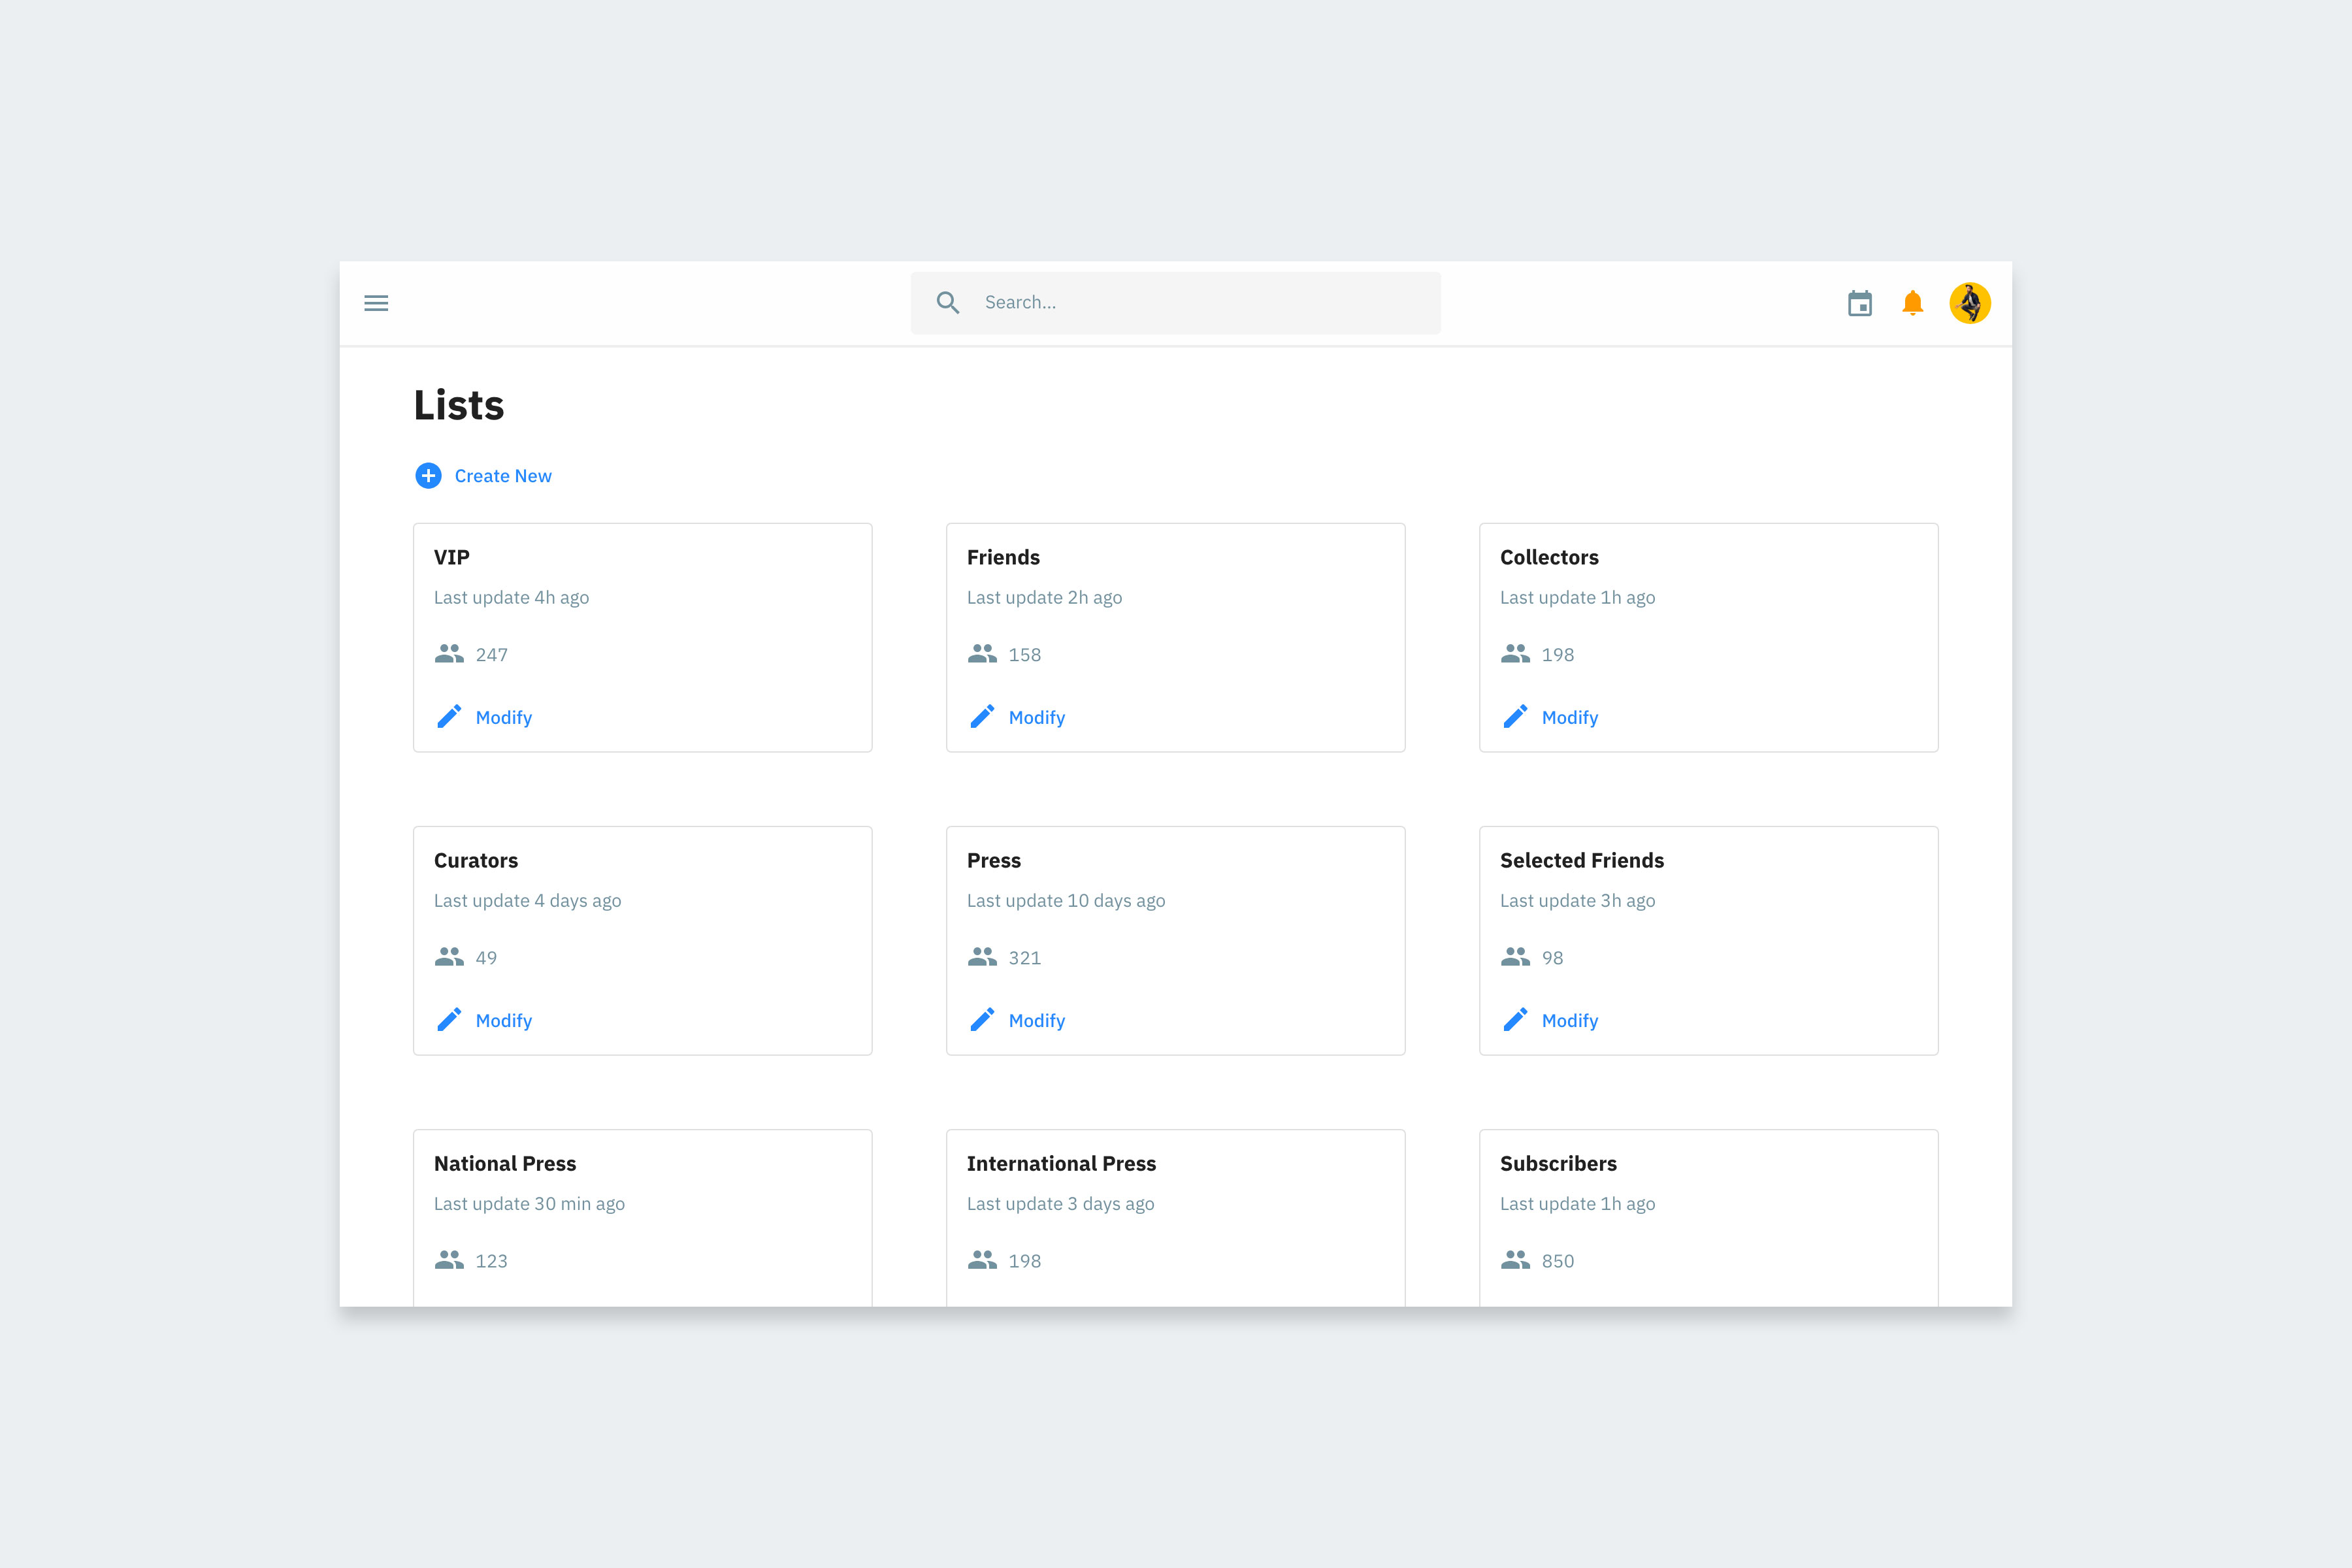The width and height of the screenshot is (2352, 1568).
Task: Click the Friends list title
Action: pyautogui.click(x=1003, y=557)
